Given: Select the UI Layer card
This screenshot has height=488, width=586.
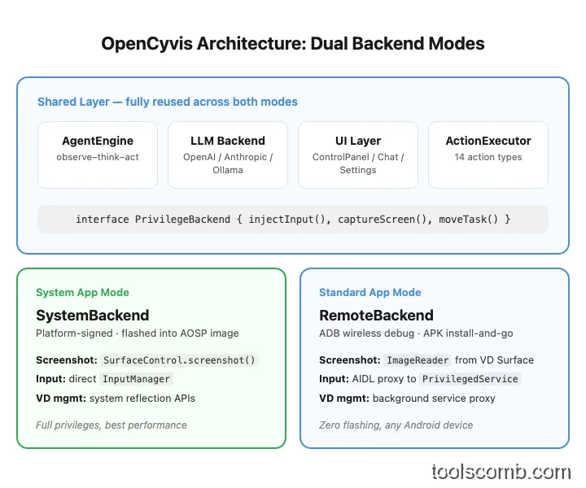Looking at the screenshot, I should click(358, 155).
